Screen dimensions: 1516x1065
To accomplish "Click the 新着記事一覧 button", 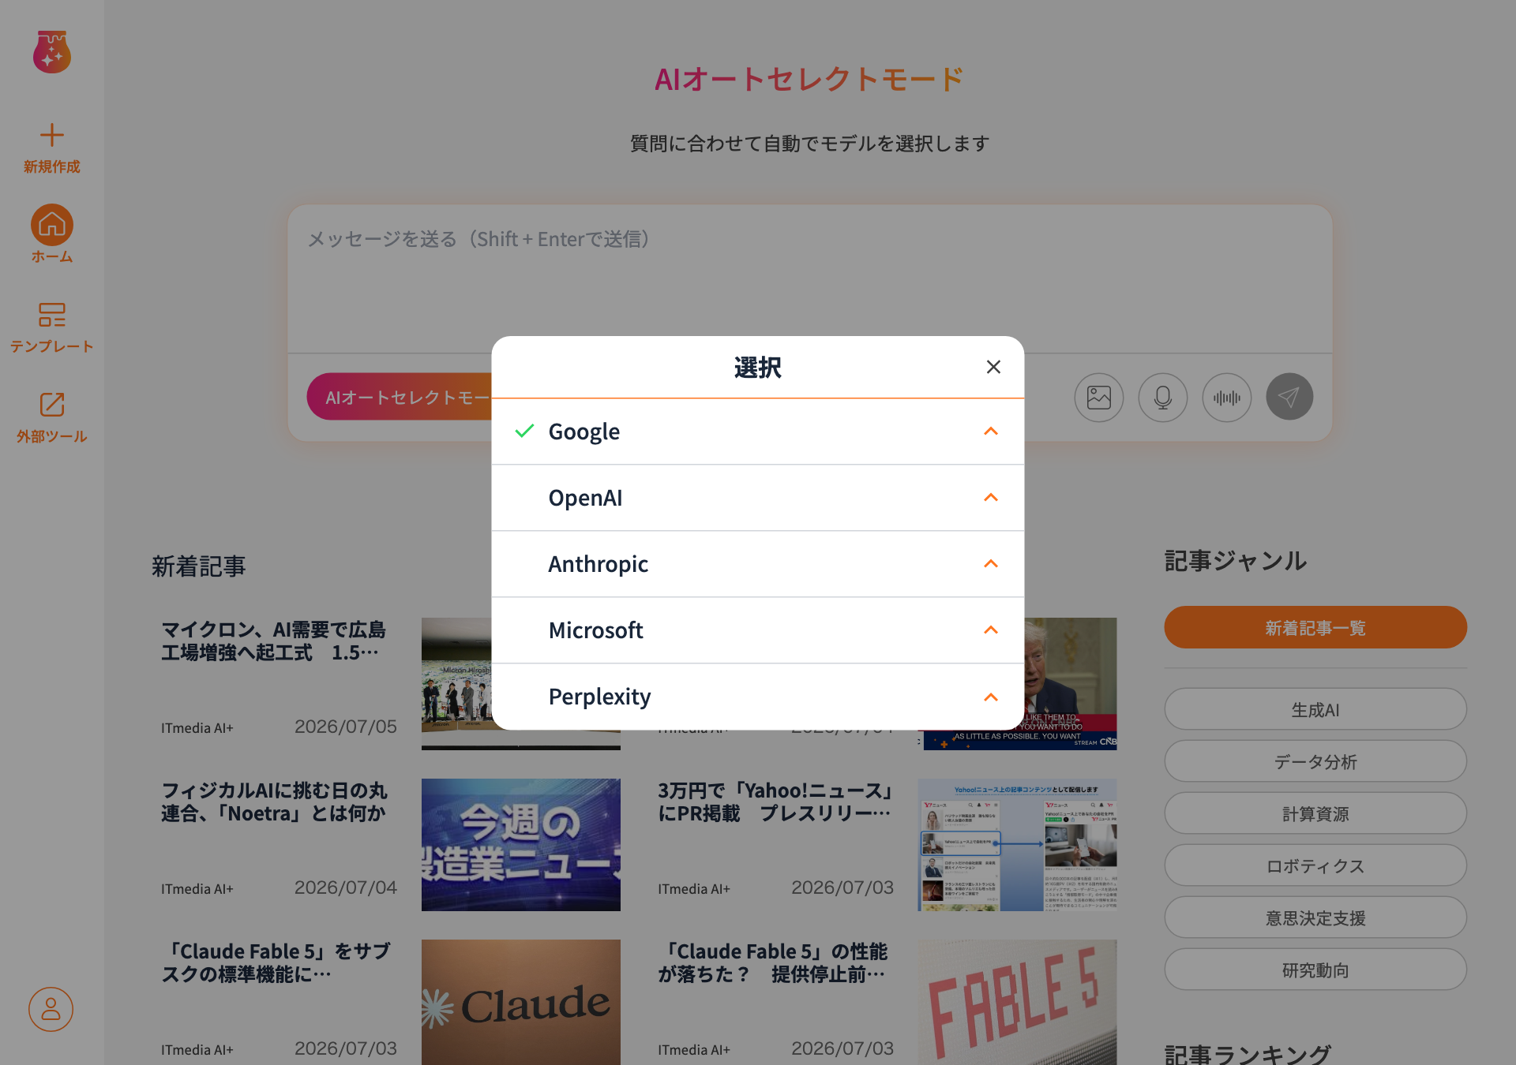I will [x=1315, y=627].
